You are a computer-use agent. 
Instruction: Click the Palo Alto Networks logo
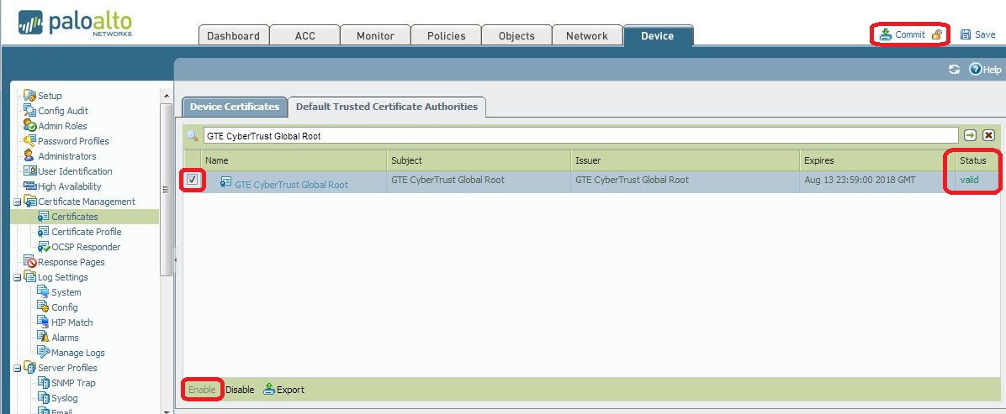[76, 24]
